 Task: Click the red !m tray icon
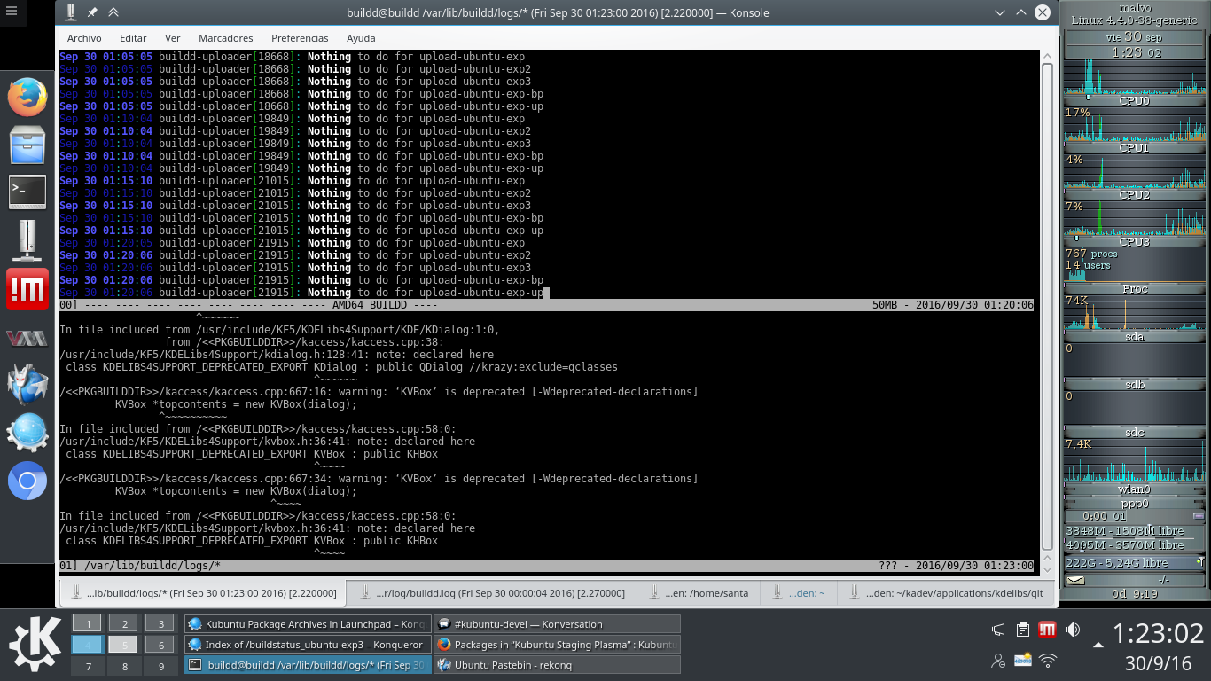[x=1047, y=630]
